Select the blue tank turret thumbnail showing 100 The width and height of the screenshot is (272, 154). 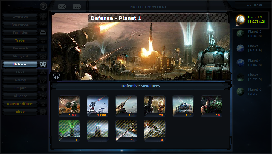[x=183, y=106]
